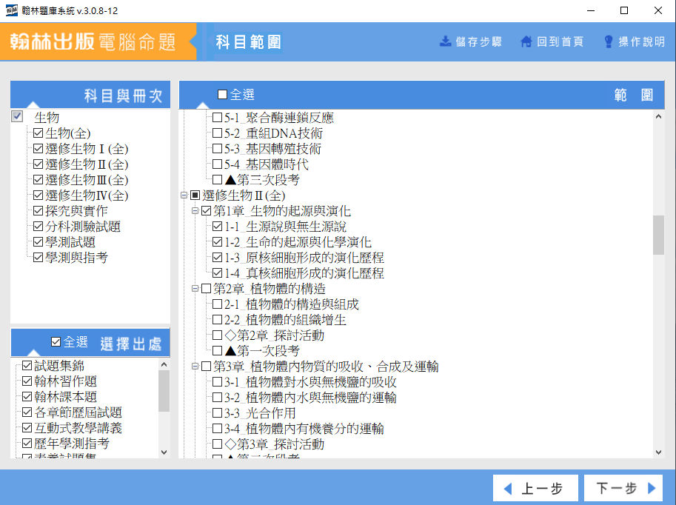Click the 回到首頁 home icon

[526, 41]
